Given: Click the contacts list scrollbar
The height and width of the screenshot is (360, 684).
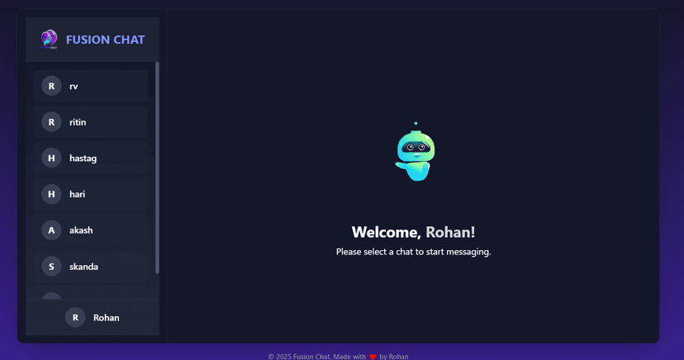Looking at the screenshot, I should tap(157, 165).
